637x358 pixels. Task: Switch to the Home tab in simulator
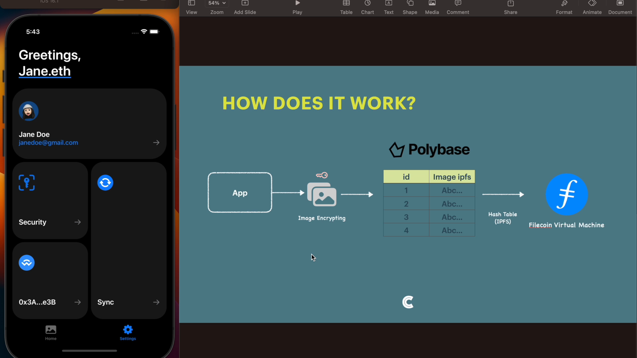[x=51, y=333]
